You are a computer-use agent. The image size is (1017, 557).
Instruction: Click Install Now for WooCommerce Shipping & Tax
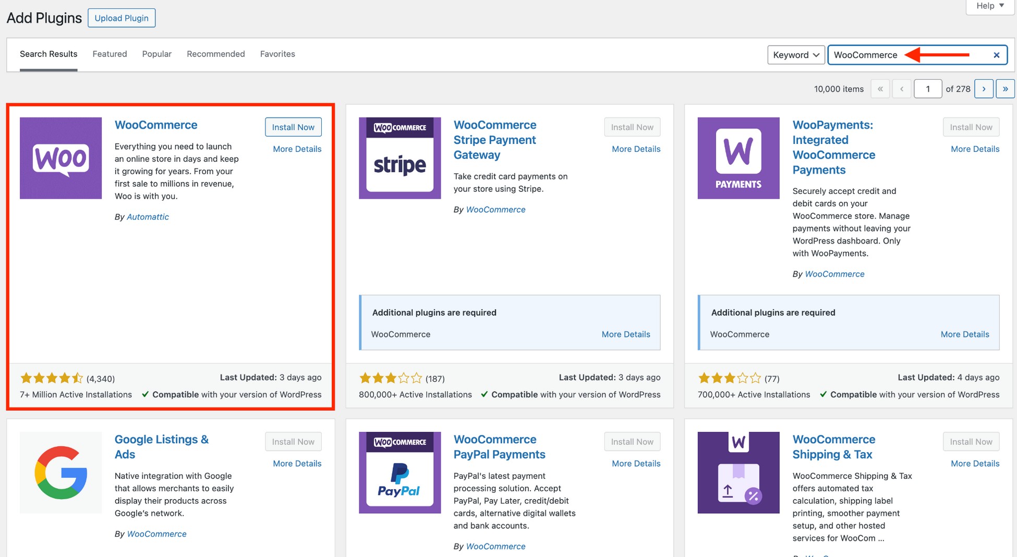pyautogui.click(x=971, y=441)
